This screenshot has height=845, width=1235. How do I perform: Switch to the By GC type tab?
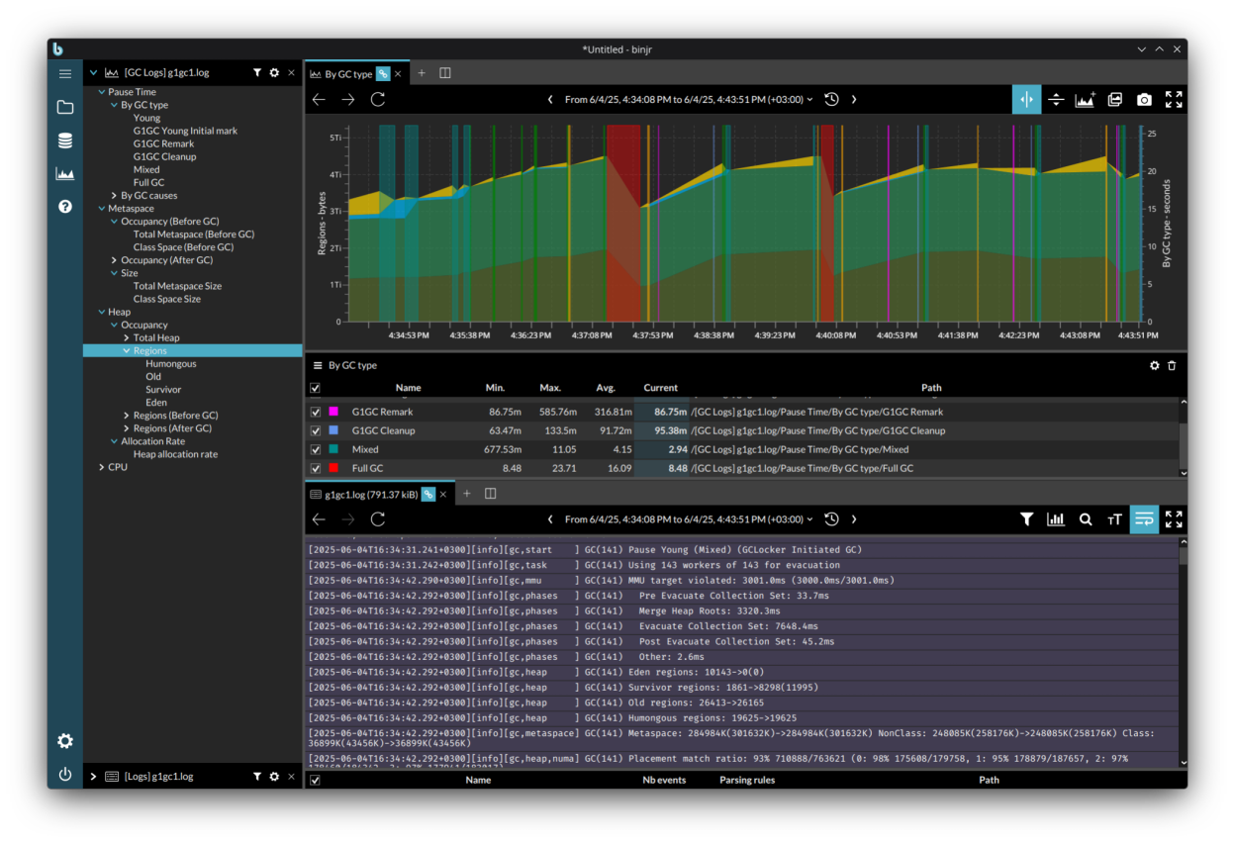pos(348,74)
